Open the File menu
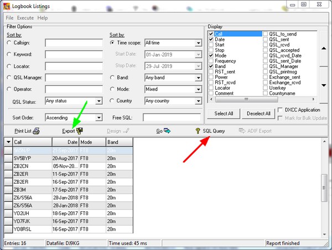332x250 pixels. [x=9, y=18]
